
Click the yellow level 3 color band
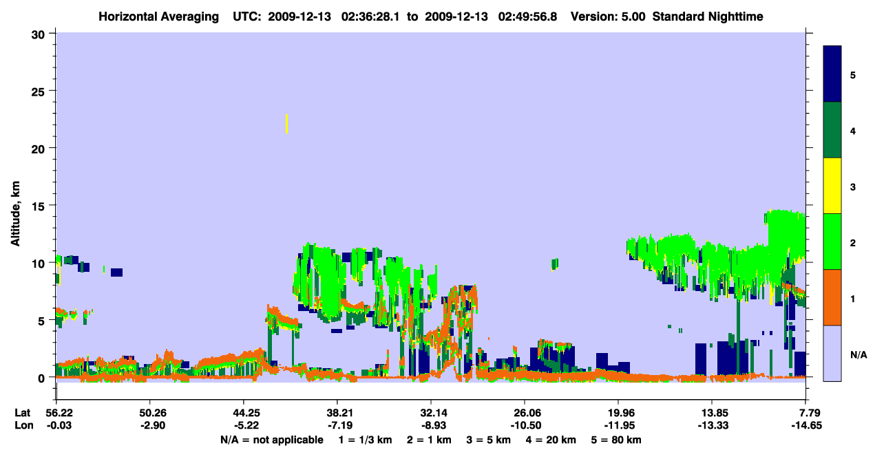pos(832,186)
